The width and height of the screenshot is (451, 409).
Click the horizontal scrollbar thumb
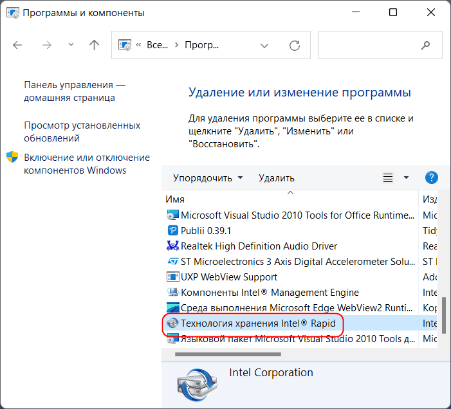(x=228, y=354)
